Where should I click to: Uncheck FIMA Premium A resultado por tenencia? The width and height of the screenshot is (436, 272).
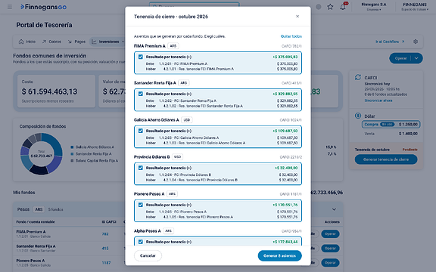click(x=141, y=57)
